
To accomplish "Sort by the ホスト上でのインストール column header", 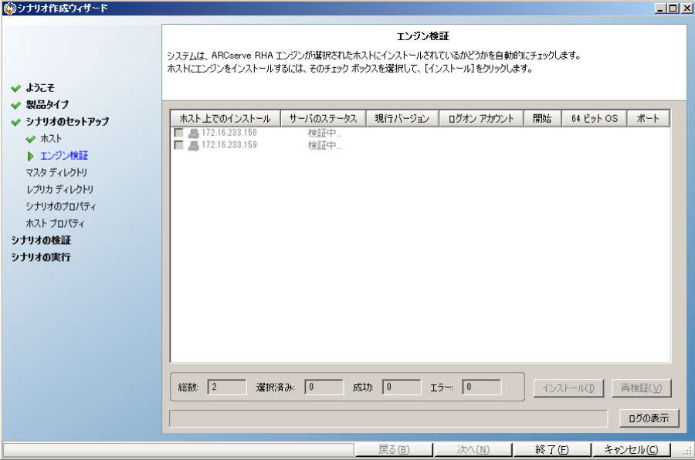I will tap(225, 118).
